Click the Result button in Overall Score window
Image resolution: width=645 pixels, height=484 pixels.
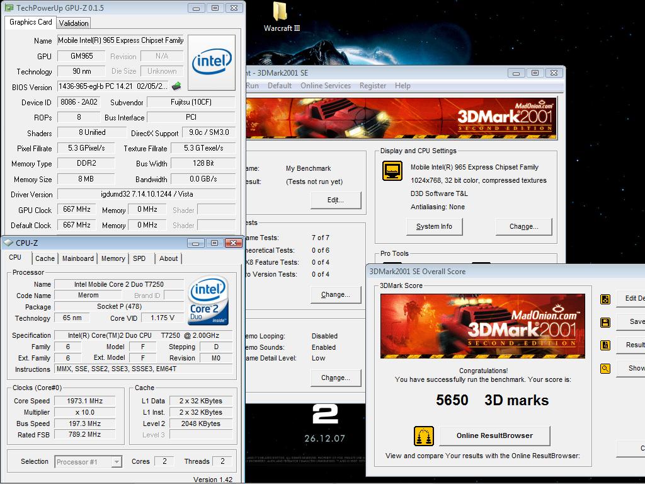click(x=631, y=345)
